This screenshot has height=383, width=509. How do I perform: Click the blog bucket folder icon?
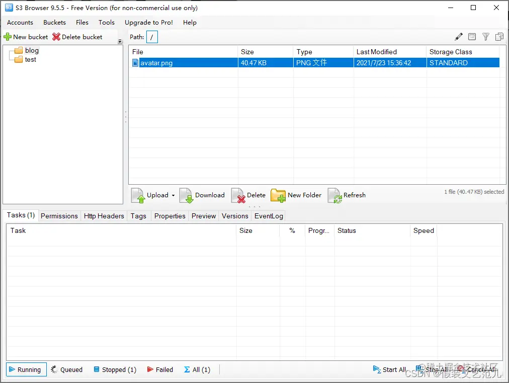(19, 51)
